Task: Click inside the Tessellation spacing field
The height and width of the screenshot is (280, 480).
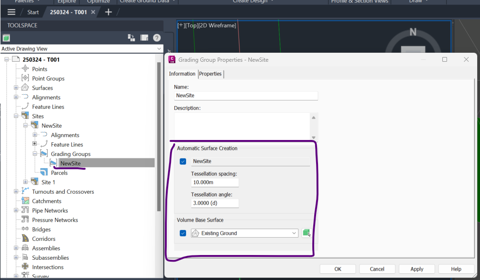Action: (215, 182)
